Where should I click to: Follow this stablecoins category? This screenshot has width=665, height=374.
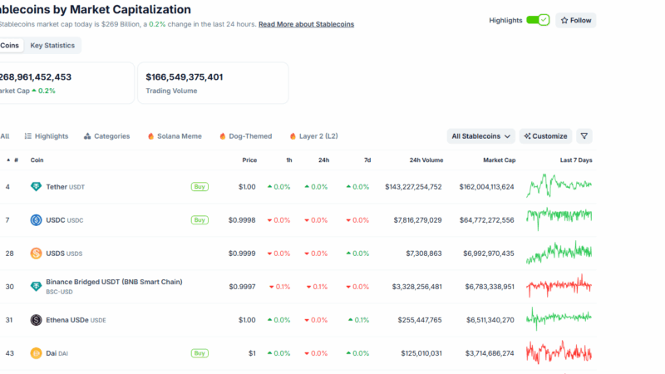pyautogui.click(x=575, y=20)
